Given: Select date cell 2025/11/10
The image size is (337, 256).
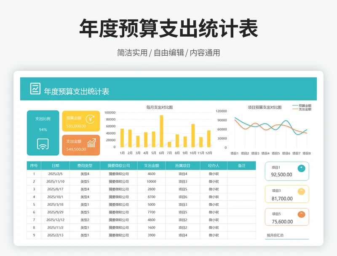Looking at the screenshot, I should (56, 182).
